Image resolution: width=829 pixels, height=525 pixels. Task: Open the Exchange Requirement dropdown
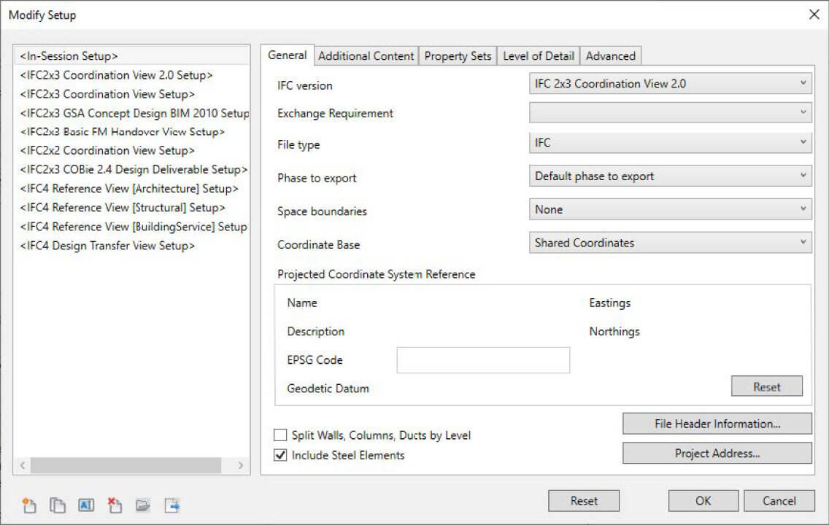[x=671, y=112]
